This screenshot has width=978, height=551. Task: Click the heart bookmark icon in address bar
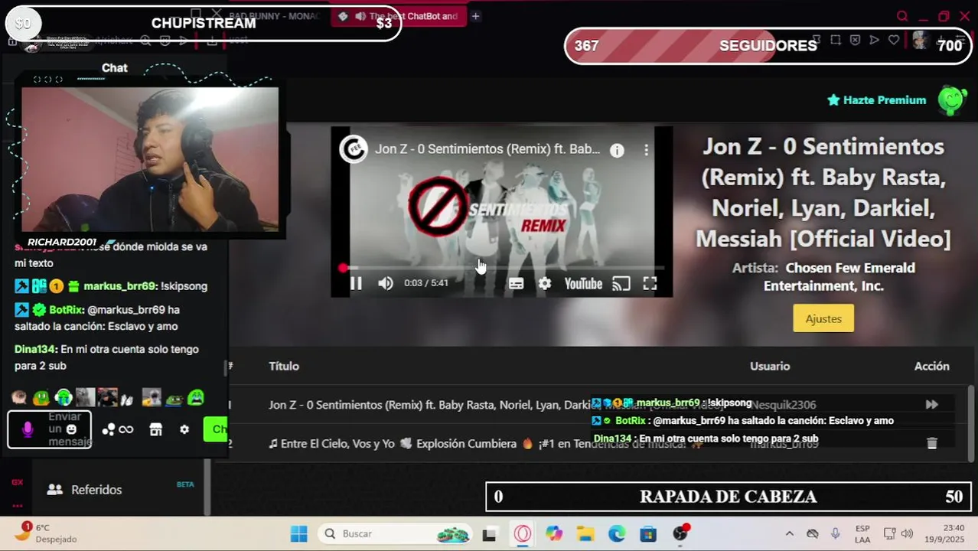tap(894, 40)
